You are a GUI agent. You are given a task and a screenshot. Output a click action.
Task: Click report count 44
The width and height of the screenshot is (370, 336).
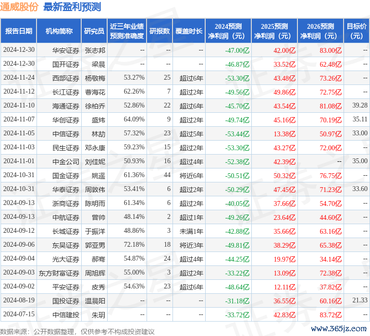coord(167,175)
